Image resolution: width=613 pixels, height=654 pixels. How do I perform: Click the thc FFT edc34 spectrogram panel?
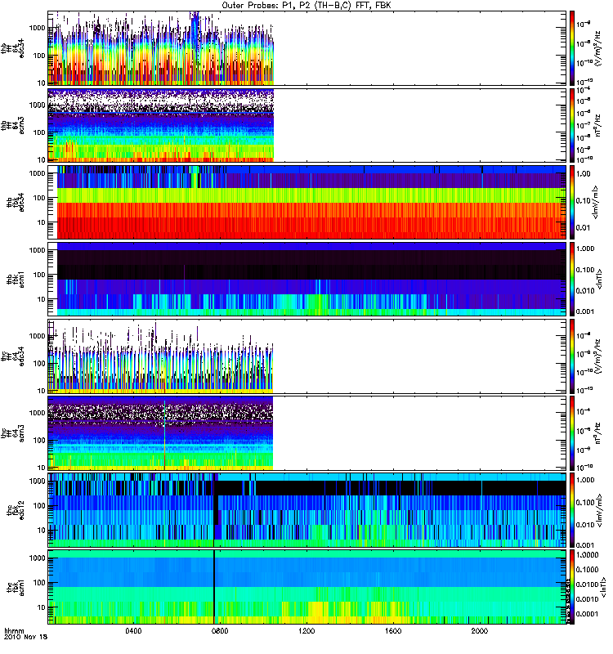[x=307, y=356]
